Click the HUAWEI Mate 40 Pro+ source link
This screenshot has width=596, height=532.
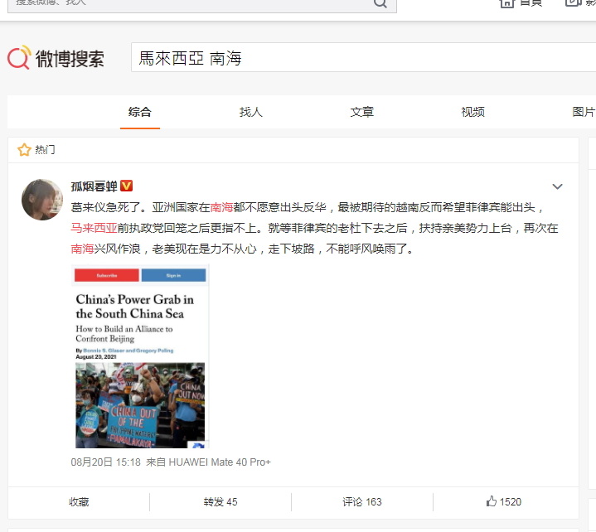click(220, 462)
